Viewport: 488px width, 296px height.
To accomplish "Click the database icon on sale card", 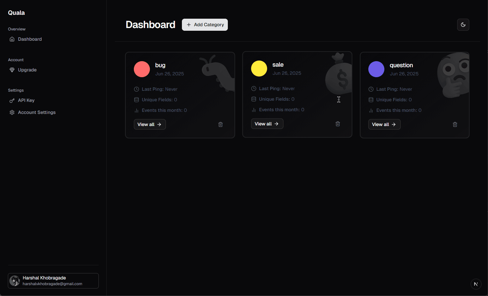I will tap(254, 99).
